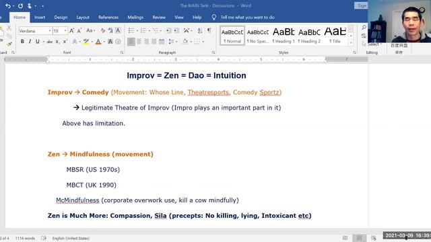Open the References ribbon tab
431x242 pixels.
[108, 17]
